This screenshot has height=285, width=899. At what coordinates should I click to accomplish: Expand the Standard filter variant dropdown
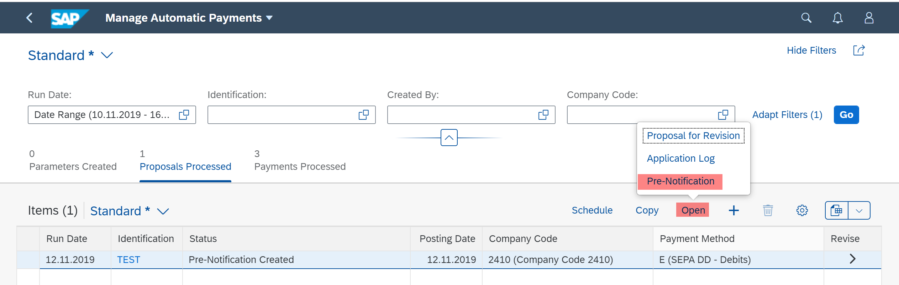107,55
